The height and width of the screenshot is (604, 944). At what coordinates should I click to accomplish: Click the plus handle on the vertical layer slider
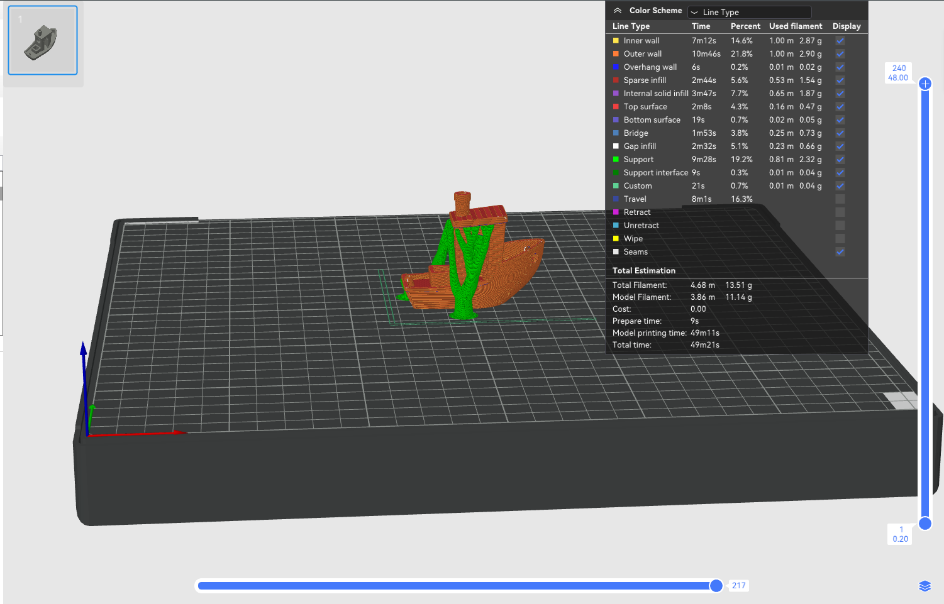pyautogui.click(x=925, y=84)
